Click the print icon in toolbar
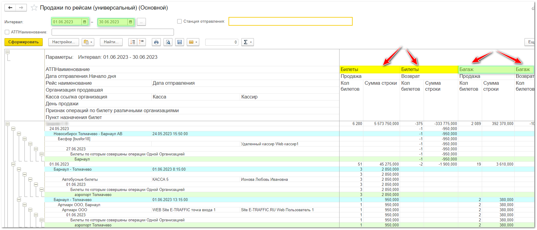Viewport: 537px width, 230px height. point(156,42)
